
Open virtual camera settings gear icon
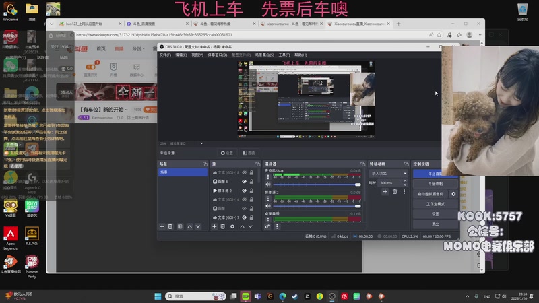(x=453, y=194)
